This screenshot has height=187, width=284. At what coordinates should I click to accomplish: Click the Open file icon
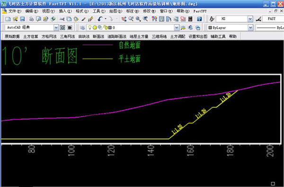[x=15, y=19]
